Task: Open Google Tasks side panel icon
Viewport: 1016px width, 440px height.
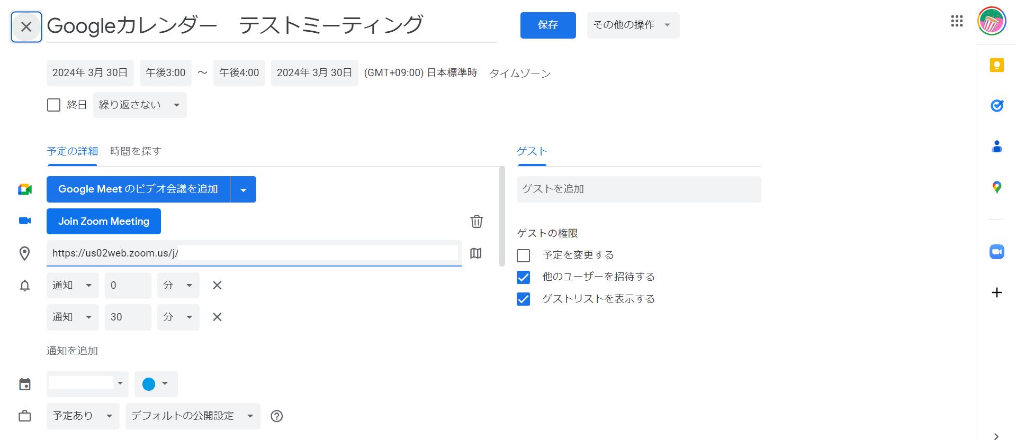Action: click(x=996, y=106)
